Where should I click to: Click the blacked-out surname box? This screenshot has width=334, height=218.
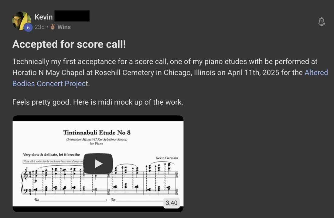72,16
